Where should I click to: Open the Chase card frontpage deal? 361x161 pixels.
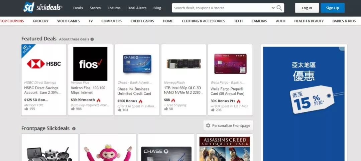[166, 154]
